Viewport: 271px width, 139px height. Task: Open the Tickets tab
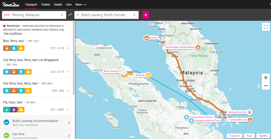coord(46,4)
